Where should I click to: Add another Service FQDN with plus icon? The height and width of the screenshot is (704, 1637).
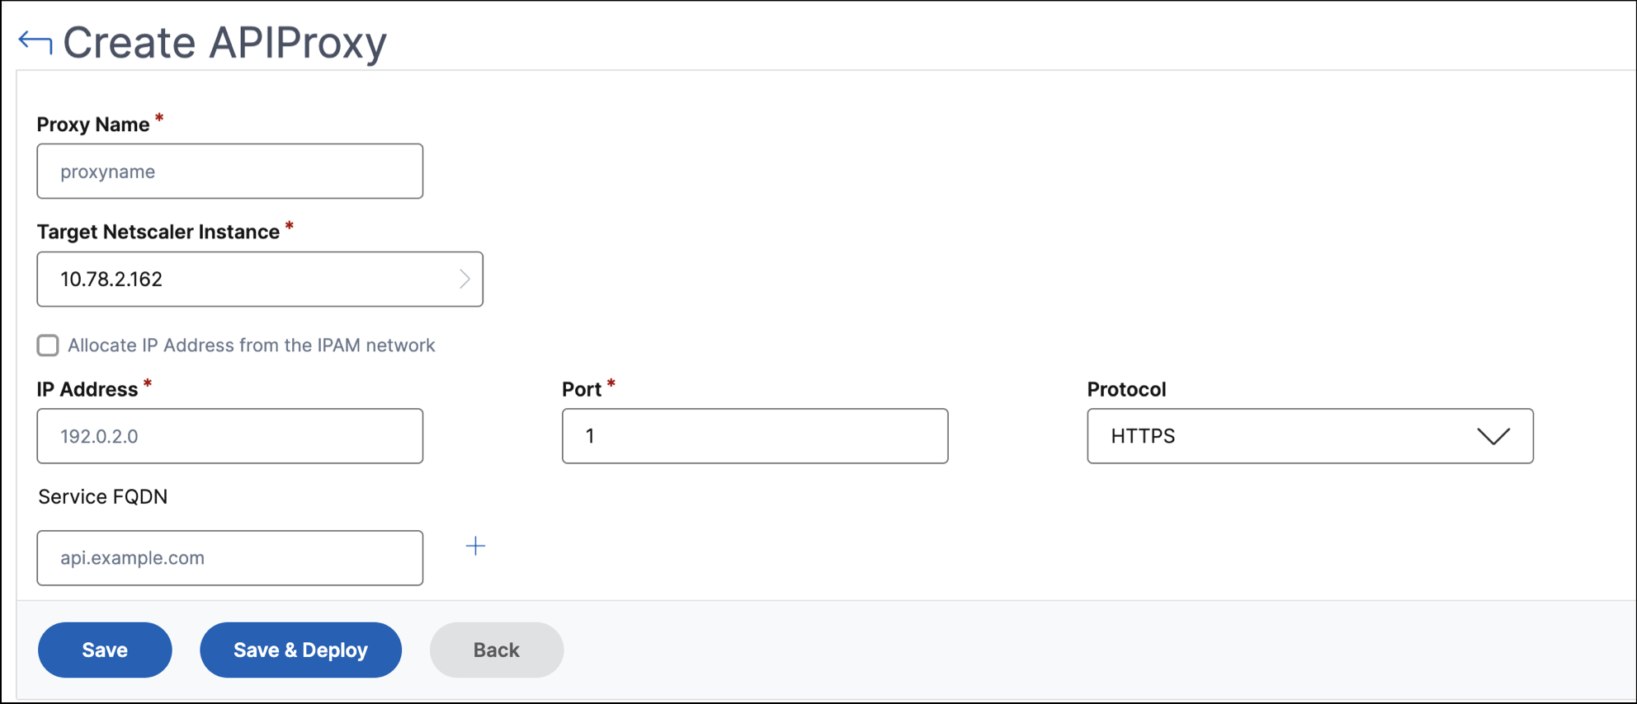475,546
